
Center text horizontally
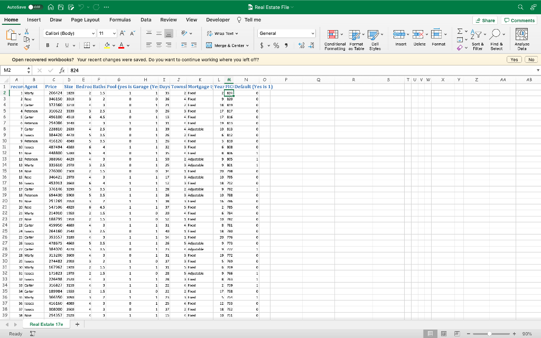158,45
